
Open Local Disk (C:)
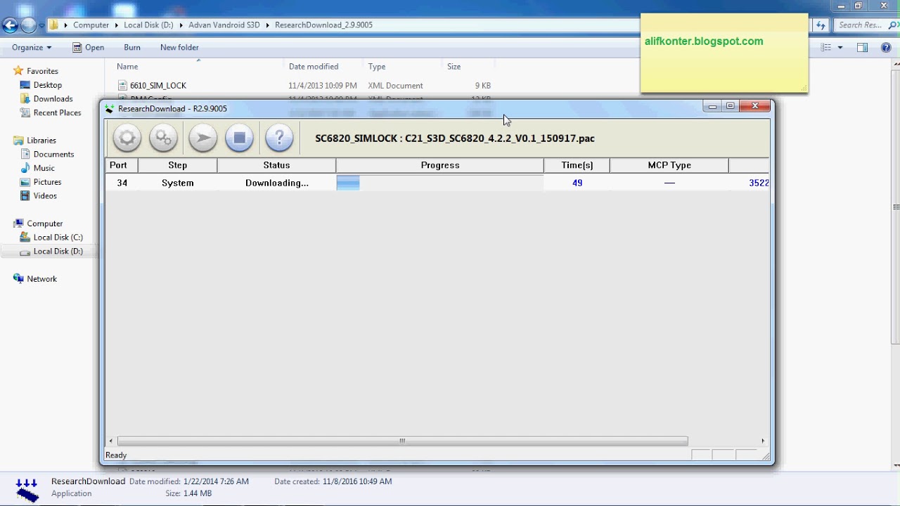[x=58, y=238]
